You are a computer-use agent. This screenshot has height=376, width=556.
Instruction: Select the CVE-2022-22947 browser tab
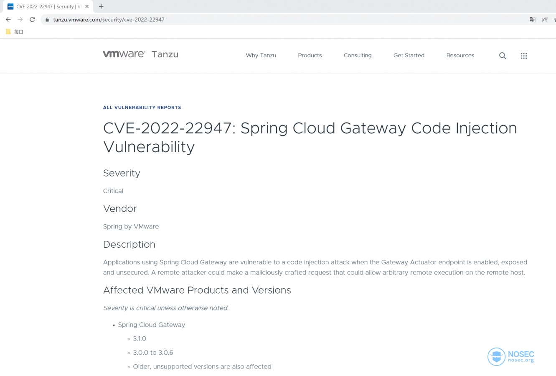(x=46, y=6)
